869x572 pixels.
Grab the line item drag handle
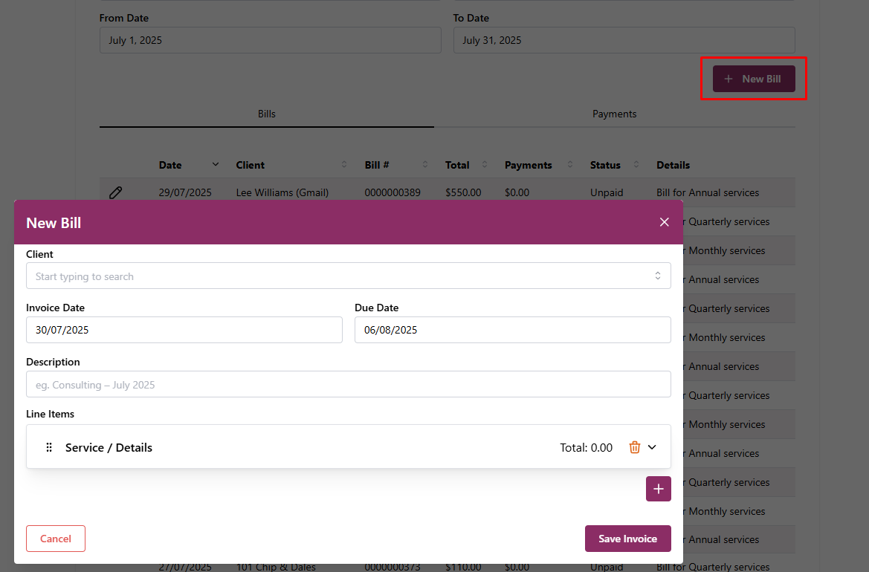(x=49, y=447)
